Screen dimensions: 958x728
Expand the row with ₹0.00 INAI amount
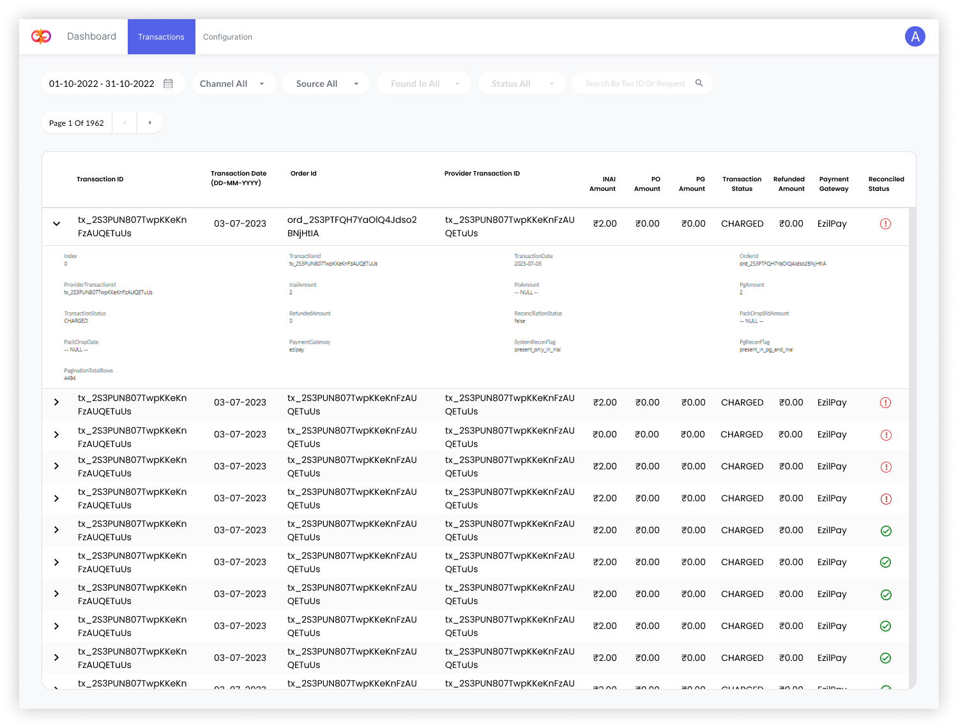pyautogui.click(x=57, y=435)
